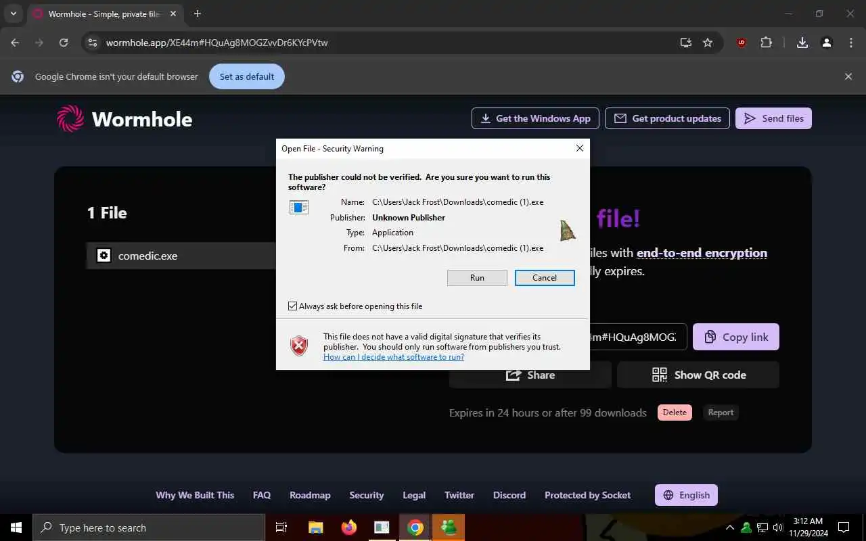The image size is (866, 541).
Task: Bookmark this page with star icon
Action: point(708,43)
